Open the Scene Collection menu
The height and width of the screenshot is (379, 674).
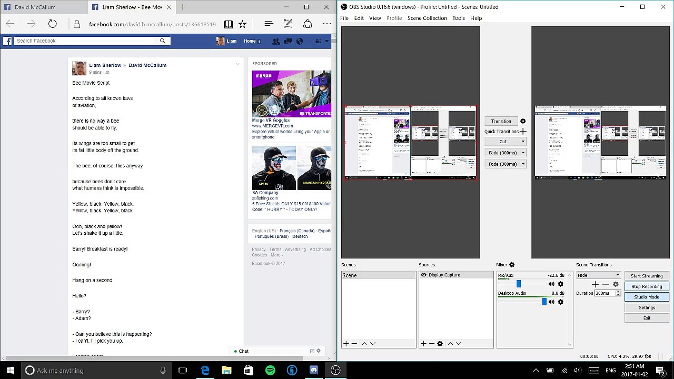(x=427, y=18)
